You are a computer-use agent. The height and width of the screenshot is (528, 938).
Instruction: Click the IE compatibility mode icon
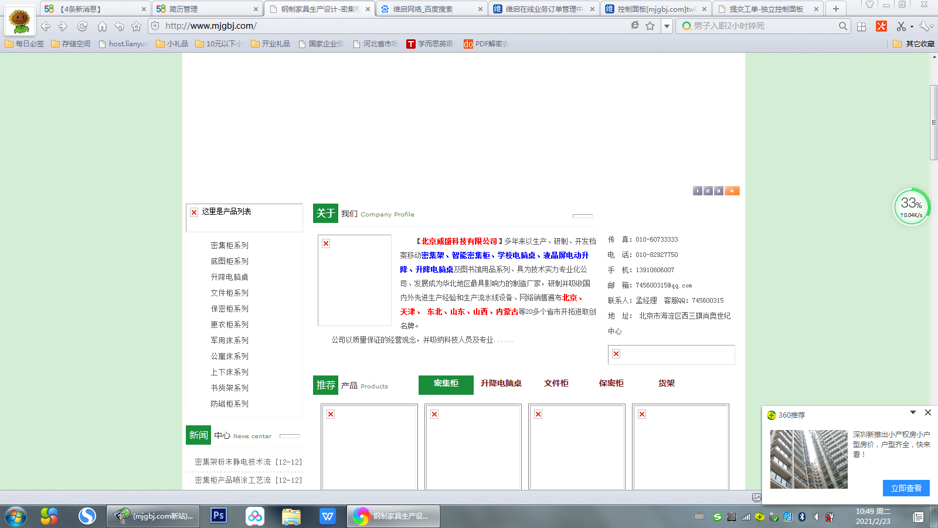pyautogui.click(x=635, y=26)
